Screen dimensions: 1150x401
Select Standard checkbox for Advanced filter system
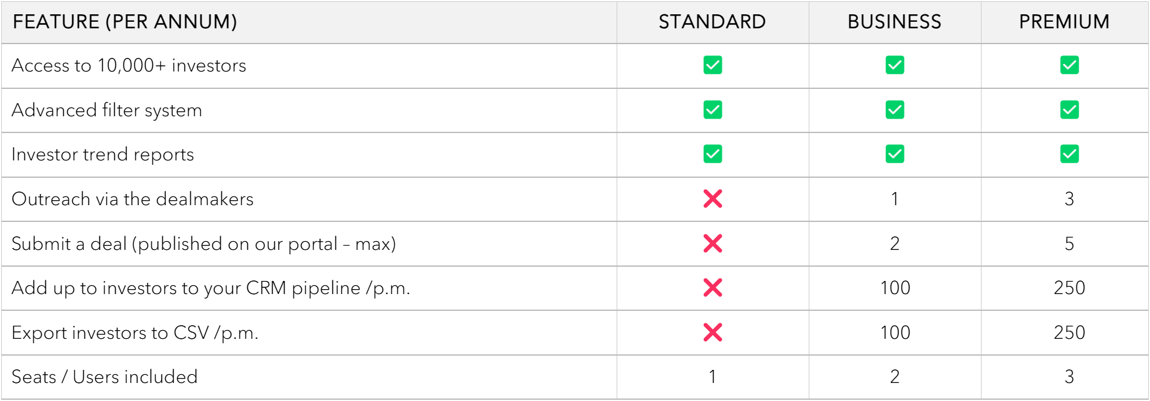[x=712, y=110]
